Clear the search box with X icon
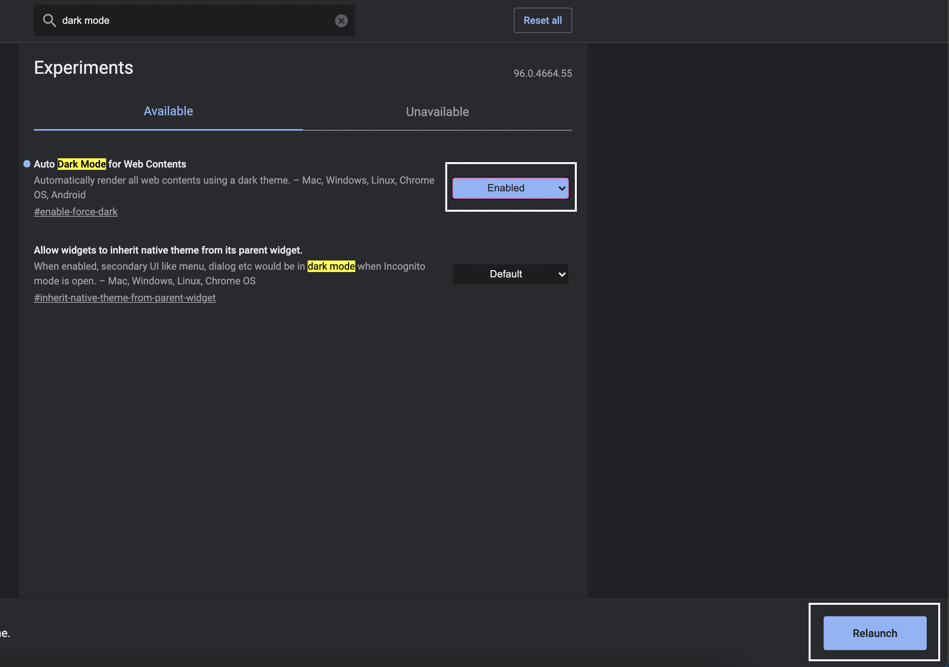Image resolution: width=949 pixels, height=667 pixels. point(341,21)
